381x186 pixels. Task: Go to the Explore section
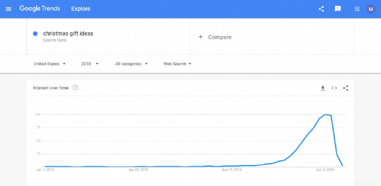coord(80,9)
